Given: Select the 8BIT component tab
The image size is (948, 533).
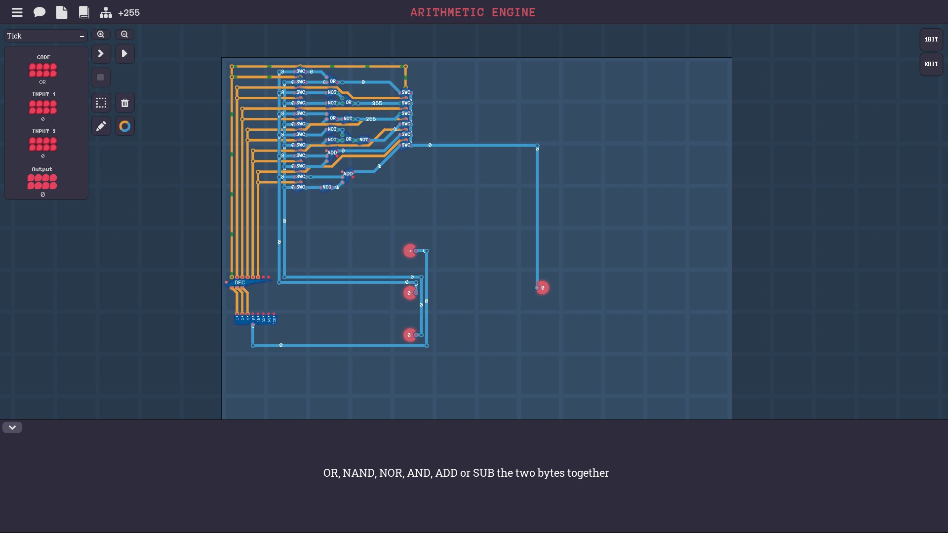Looking at the screenshot, I should click(931, 64).
